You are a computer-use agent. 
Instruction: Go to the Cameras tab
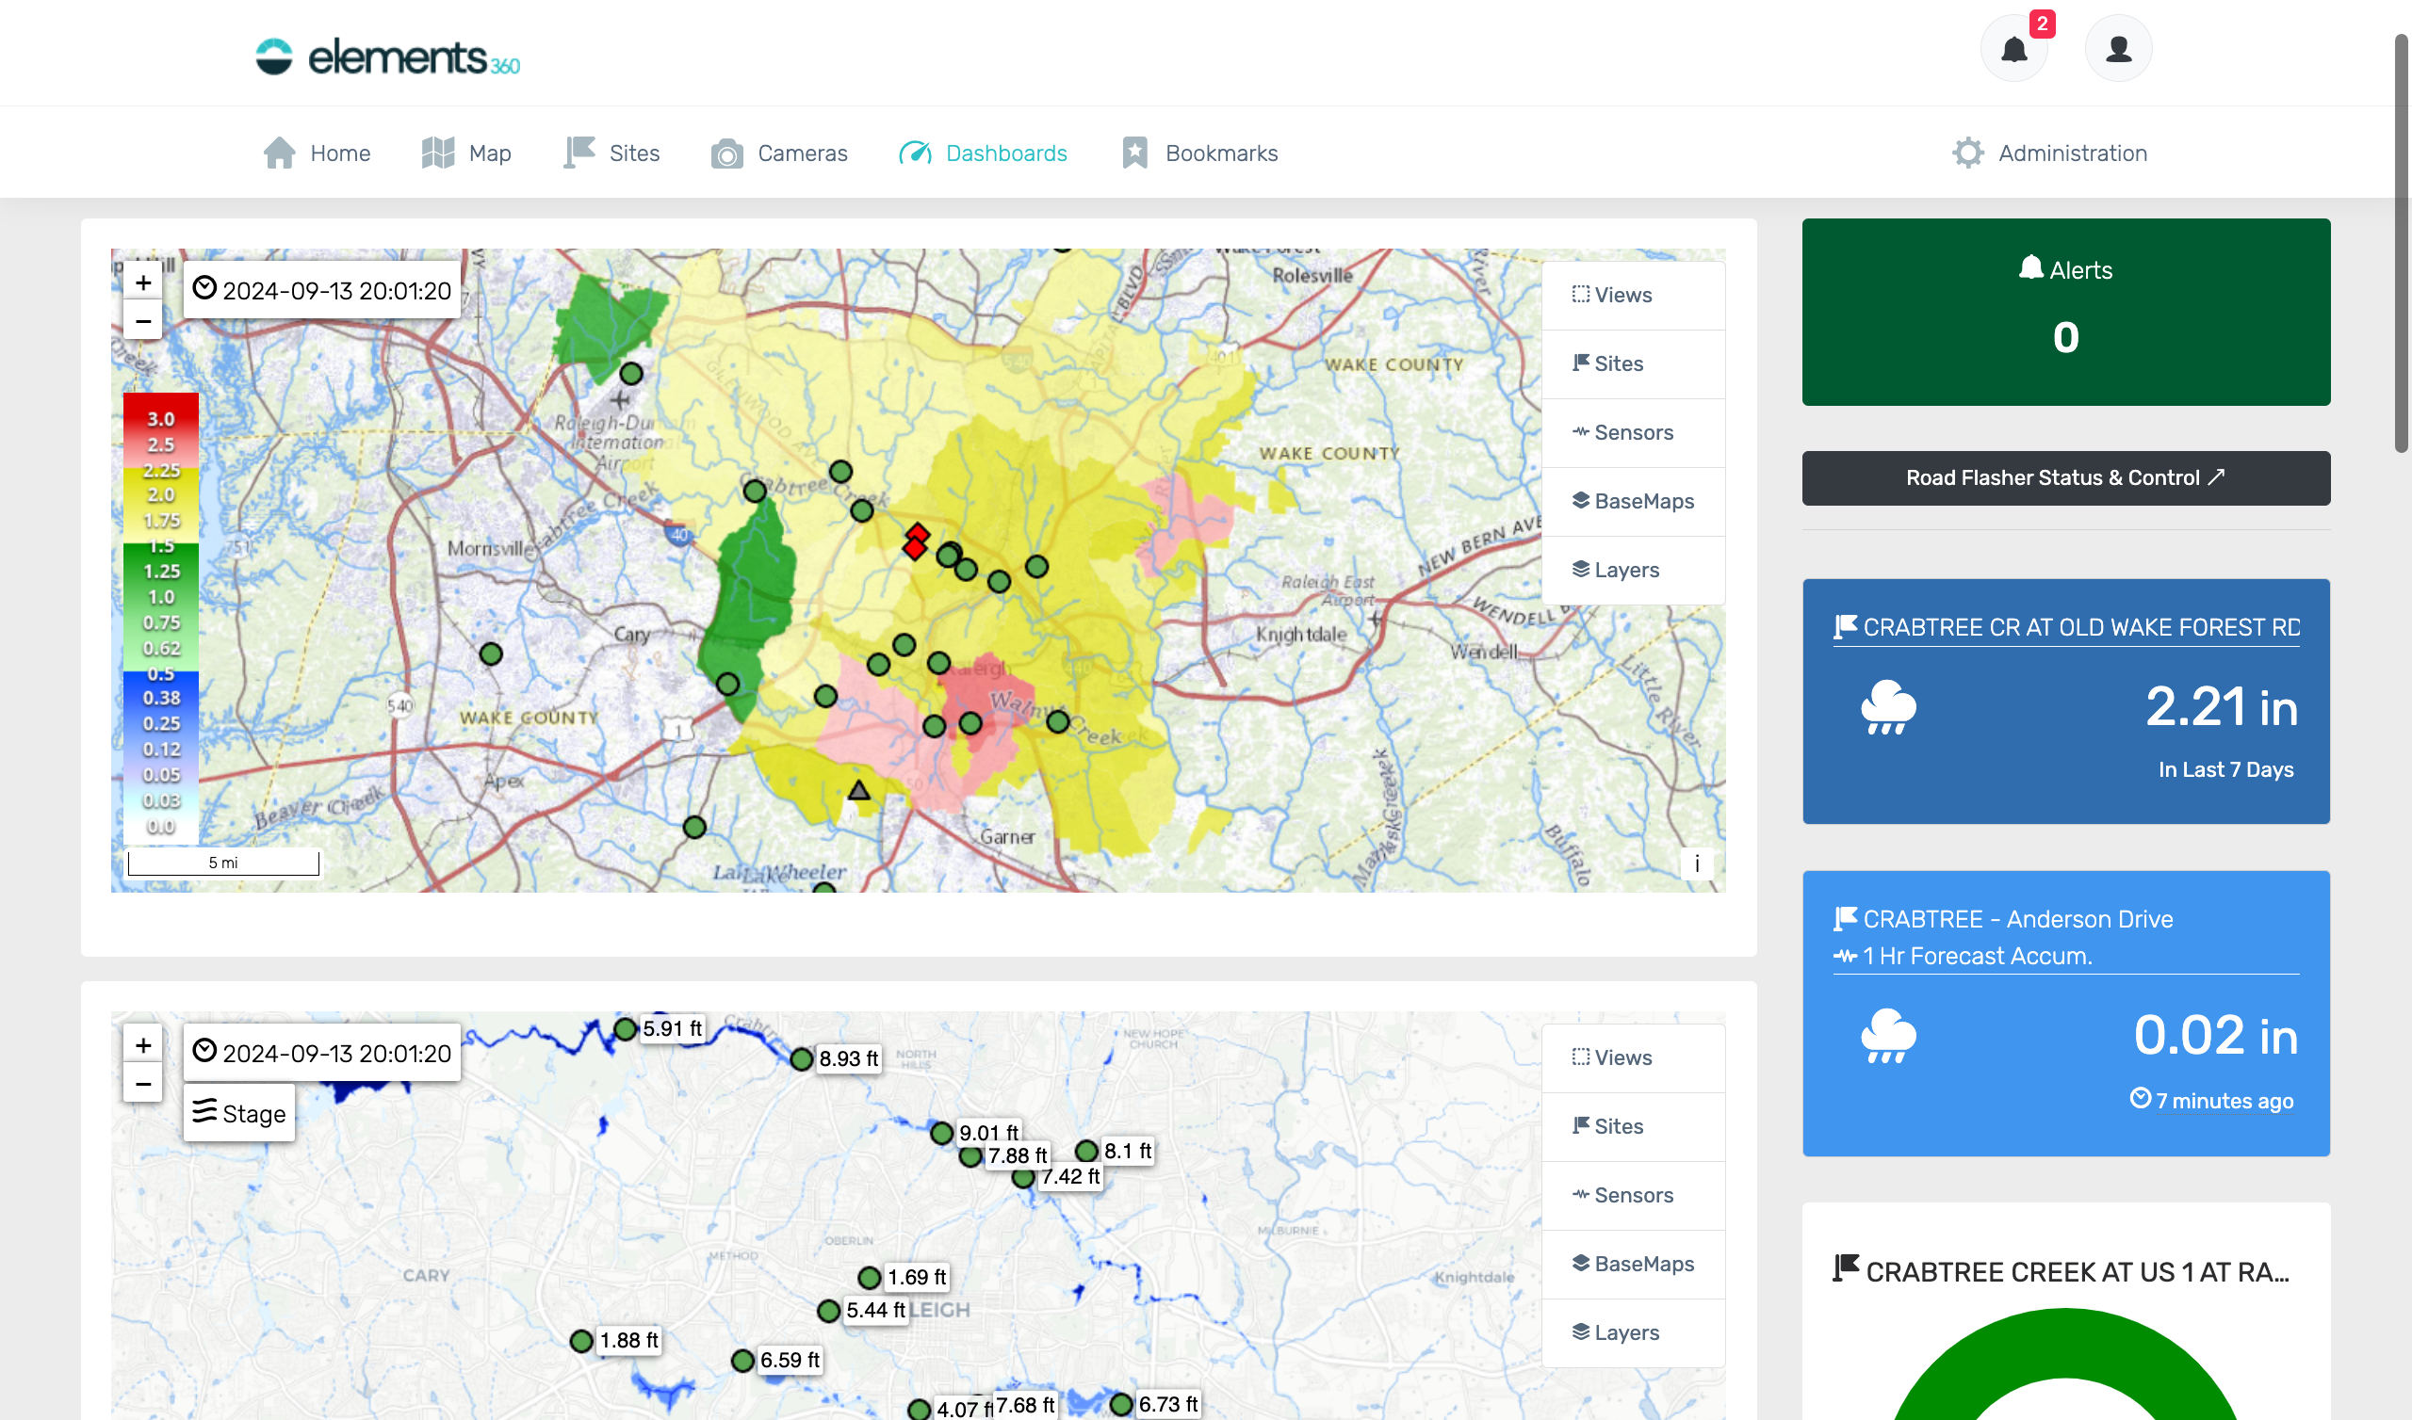pyautogui.click(x=779, y=153)
